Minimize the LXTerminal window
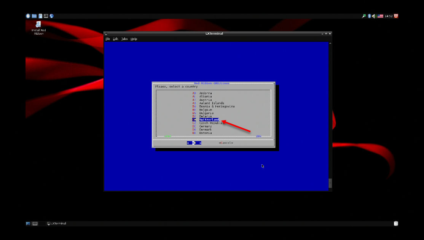424x240 pixels. click(x=322, y=34)
